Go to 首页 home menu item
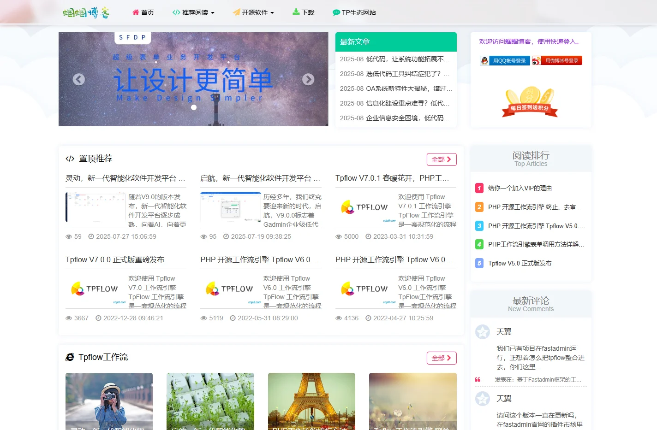This screenshot has height=430, width=657. pyautogui.click(x=143, y=12)
